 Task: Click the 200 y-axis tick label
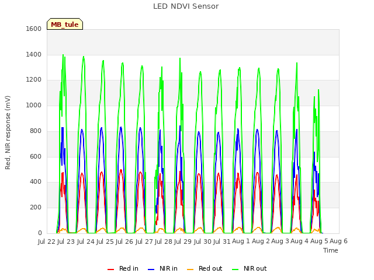(36, 208)
